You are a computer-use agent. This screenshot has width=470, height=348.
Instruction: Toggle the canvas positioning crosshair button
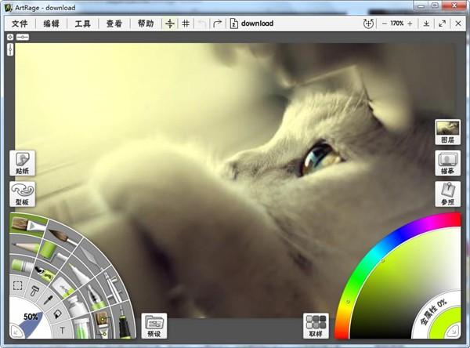coord(169,24)
